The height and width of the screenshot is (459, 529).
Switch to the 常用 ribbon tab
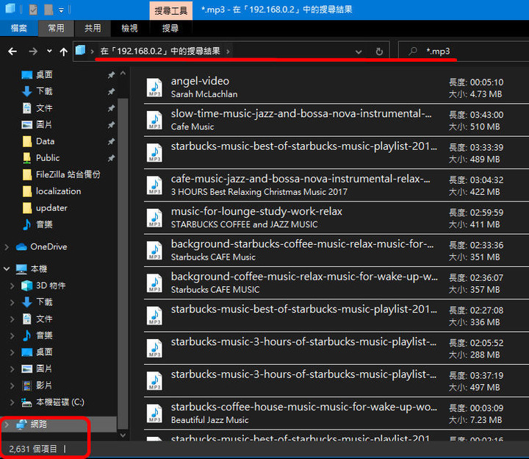pos(56,28)
